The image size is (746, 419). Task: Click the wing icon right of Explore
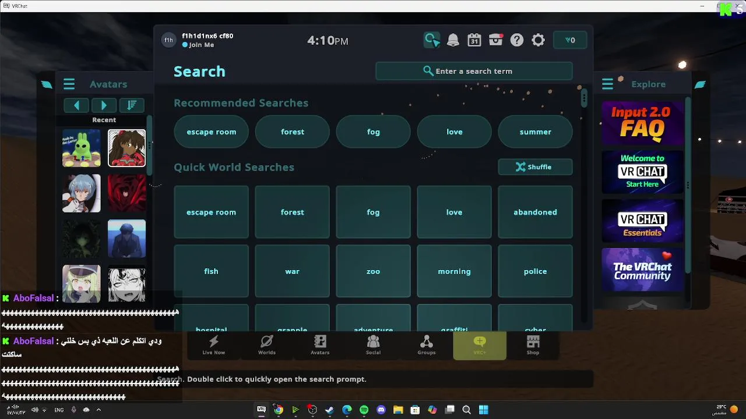(x=700, y=84)
